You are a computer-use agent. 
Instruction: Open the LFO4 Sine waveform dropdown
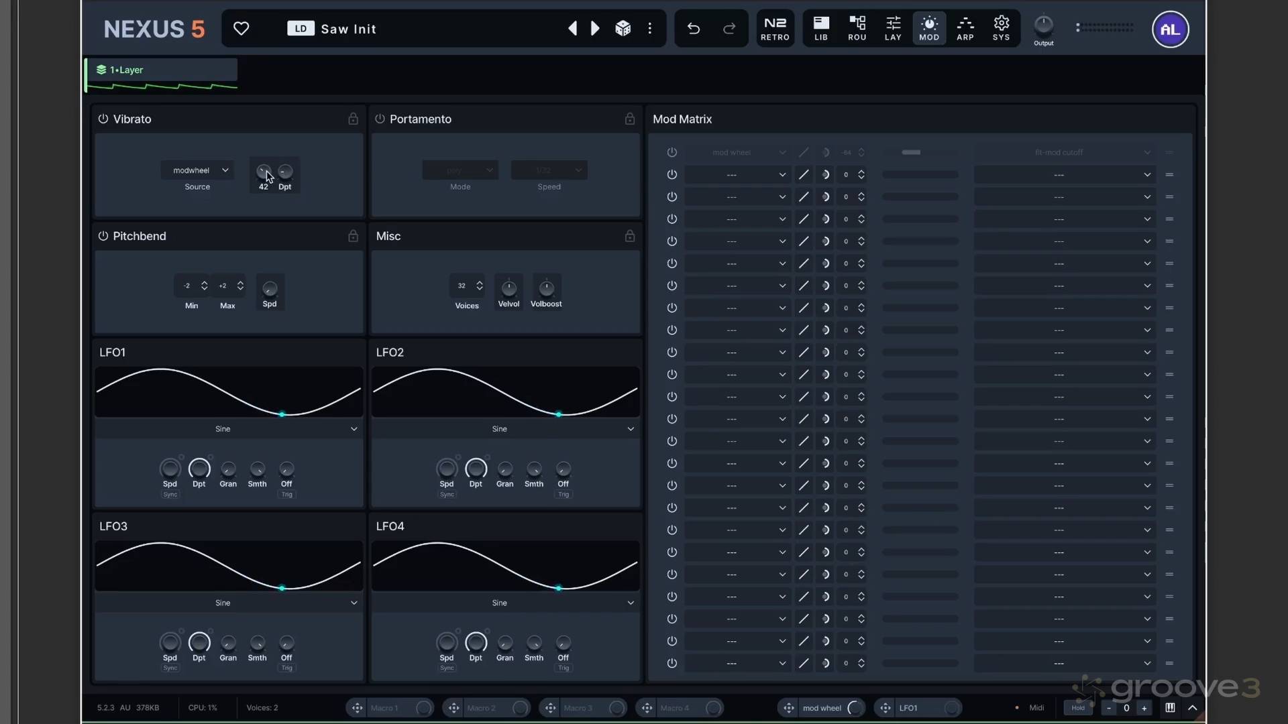504,603
